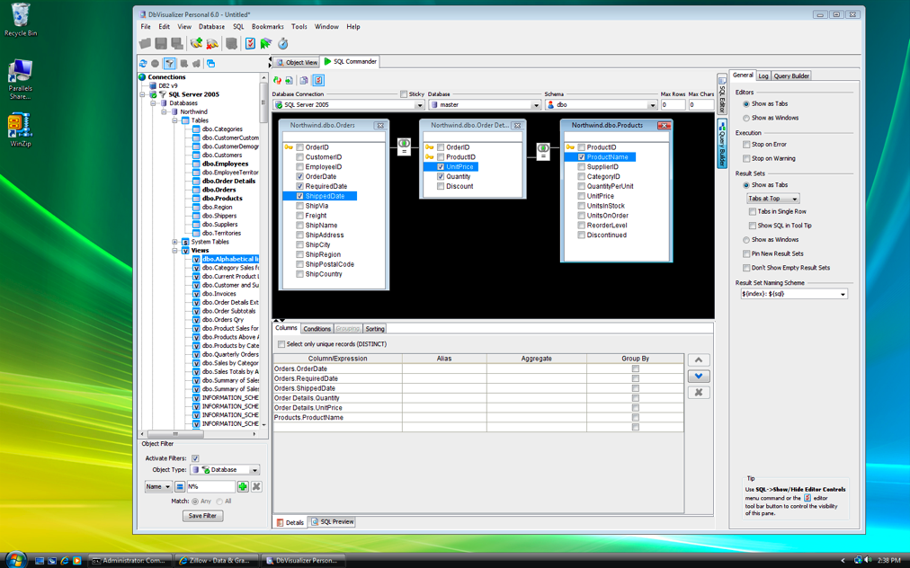Open the Schema dropdown showing dbo
Image resolution: width=910 pixels, height=568 pixels.
click(x=652, y=105)
